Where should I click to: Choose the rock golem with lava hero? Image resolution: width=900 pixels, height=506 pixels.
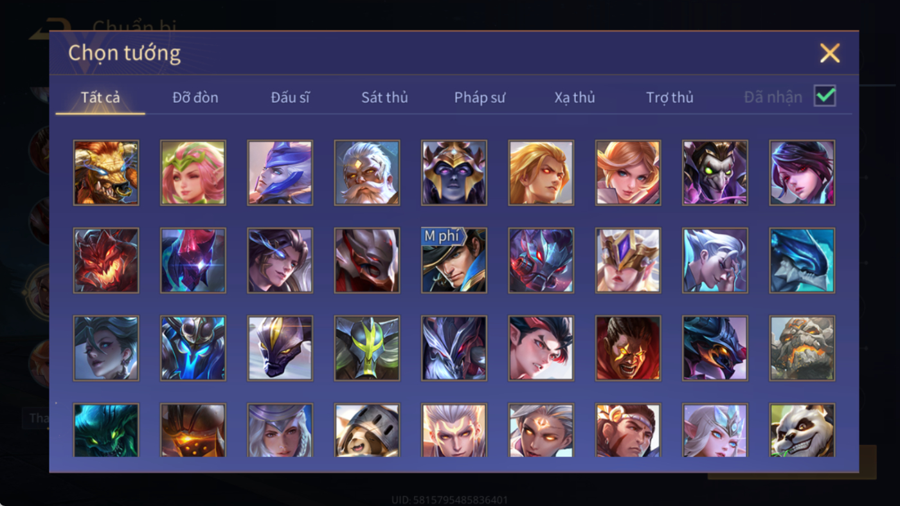coord(802,348)
